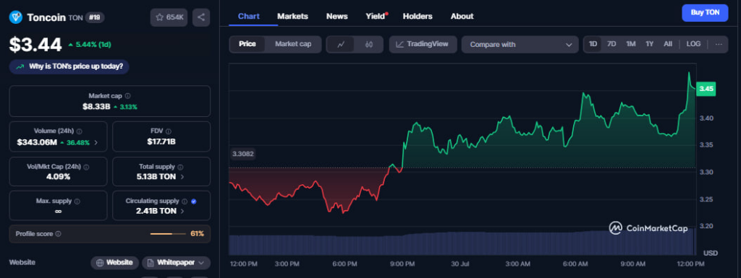This screenshot has height=278, width=741.
Task: Click the Profile score info icon
Action: (x=58, y=234)
